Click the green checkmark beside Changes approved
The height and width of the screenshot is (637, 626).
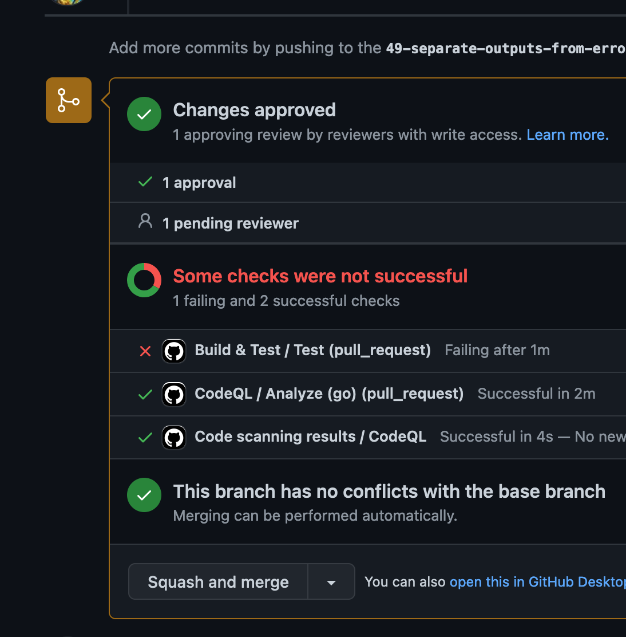pyautogui.click(x=144, y=114)
